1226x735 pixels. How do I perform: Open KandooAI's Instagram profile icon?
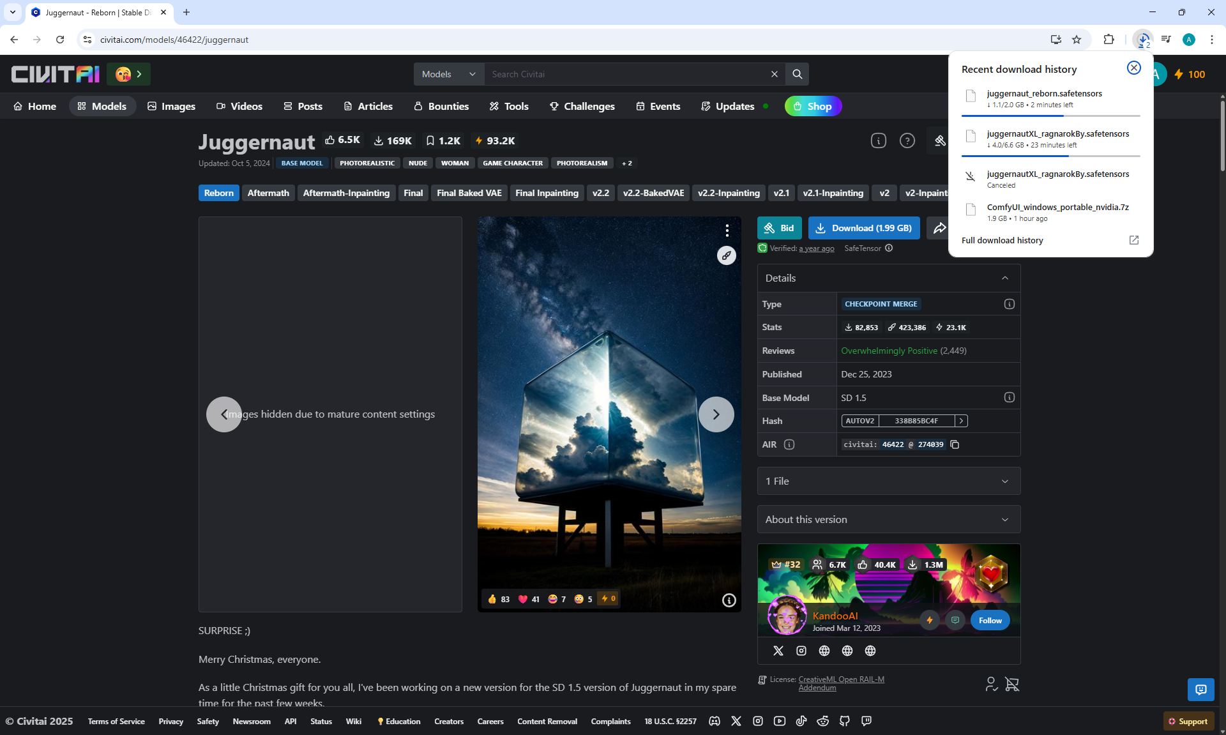pos(801,651)
